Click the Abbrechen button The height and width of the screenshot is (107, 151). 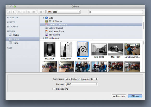[119, 96]
